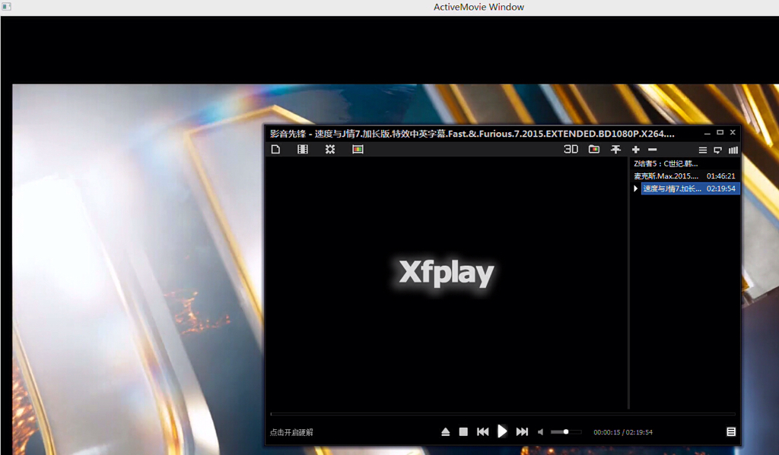Click the duration 01:46:21 in the playlist
The height and width of the screenshot is (455, 779).
click(721, 176)
